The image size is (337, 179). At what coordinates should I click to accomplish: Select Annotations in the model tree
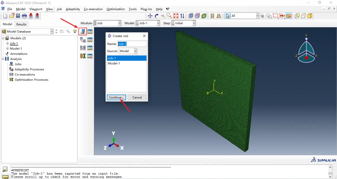click(x=19, y=54)
